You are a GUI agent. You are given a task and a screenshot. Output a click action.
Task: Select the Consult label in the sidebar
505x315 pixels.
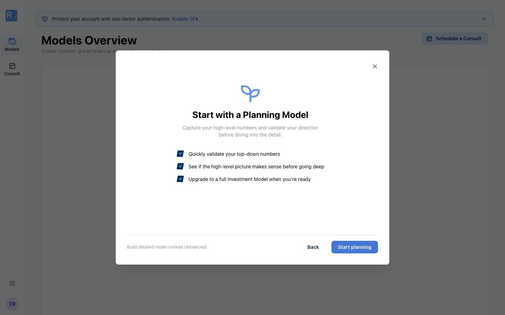(12, 74)
